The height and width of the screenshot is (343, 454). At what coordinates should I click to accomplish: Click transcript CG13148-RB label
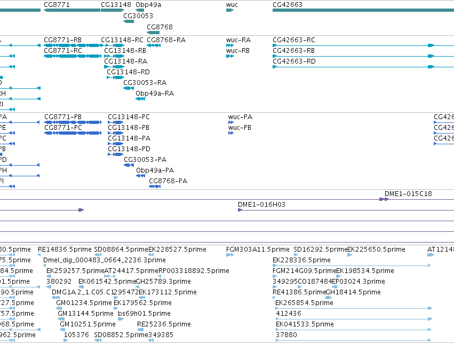tap(125, 50)
